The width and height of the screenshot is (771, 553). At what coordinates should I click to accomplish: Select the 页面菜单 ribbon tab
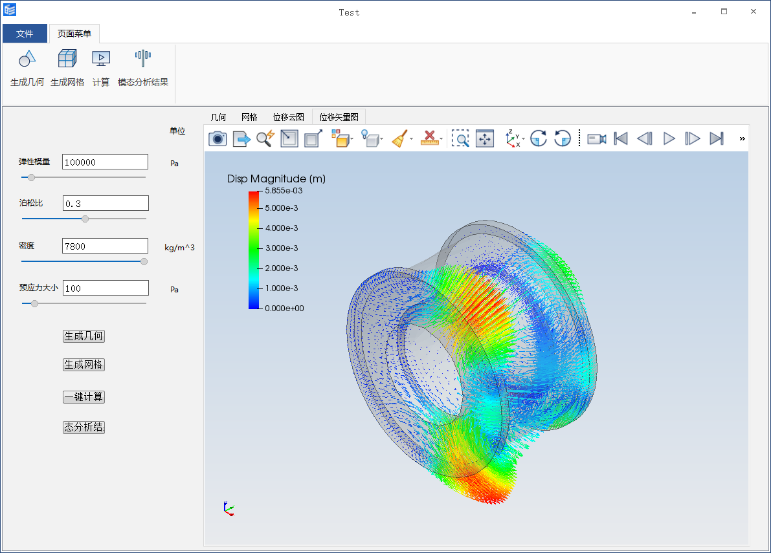tap(74, 34)
